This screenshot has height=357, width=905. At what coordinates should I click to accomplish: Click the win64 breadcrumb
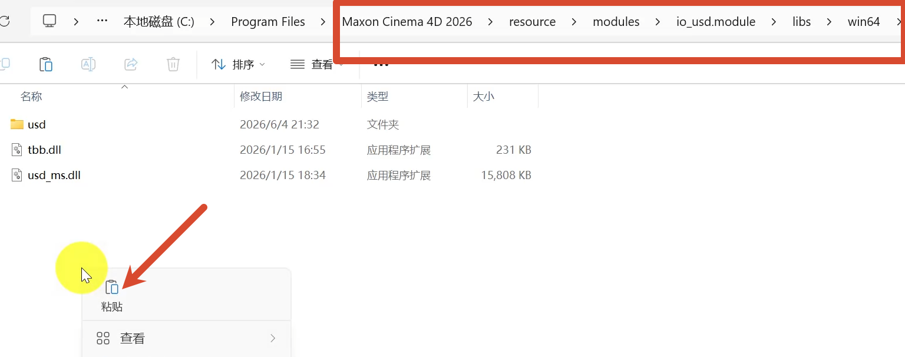864,22
